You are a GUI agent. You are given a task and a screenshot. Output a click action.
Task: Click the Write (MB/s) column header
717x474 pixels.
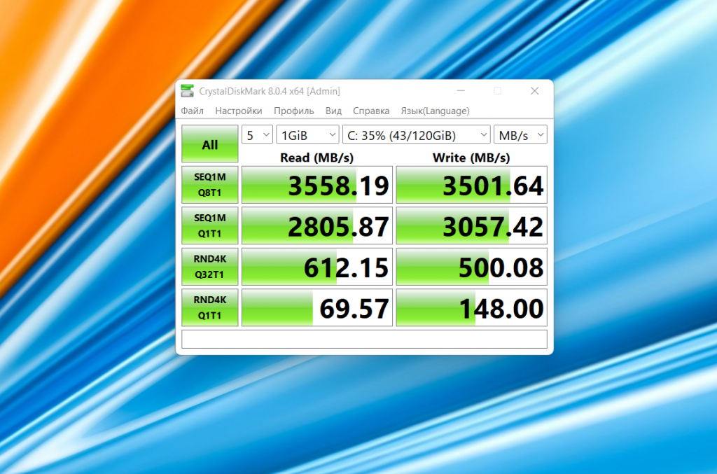pos(471,158)
